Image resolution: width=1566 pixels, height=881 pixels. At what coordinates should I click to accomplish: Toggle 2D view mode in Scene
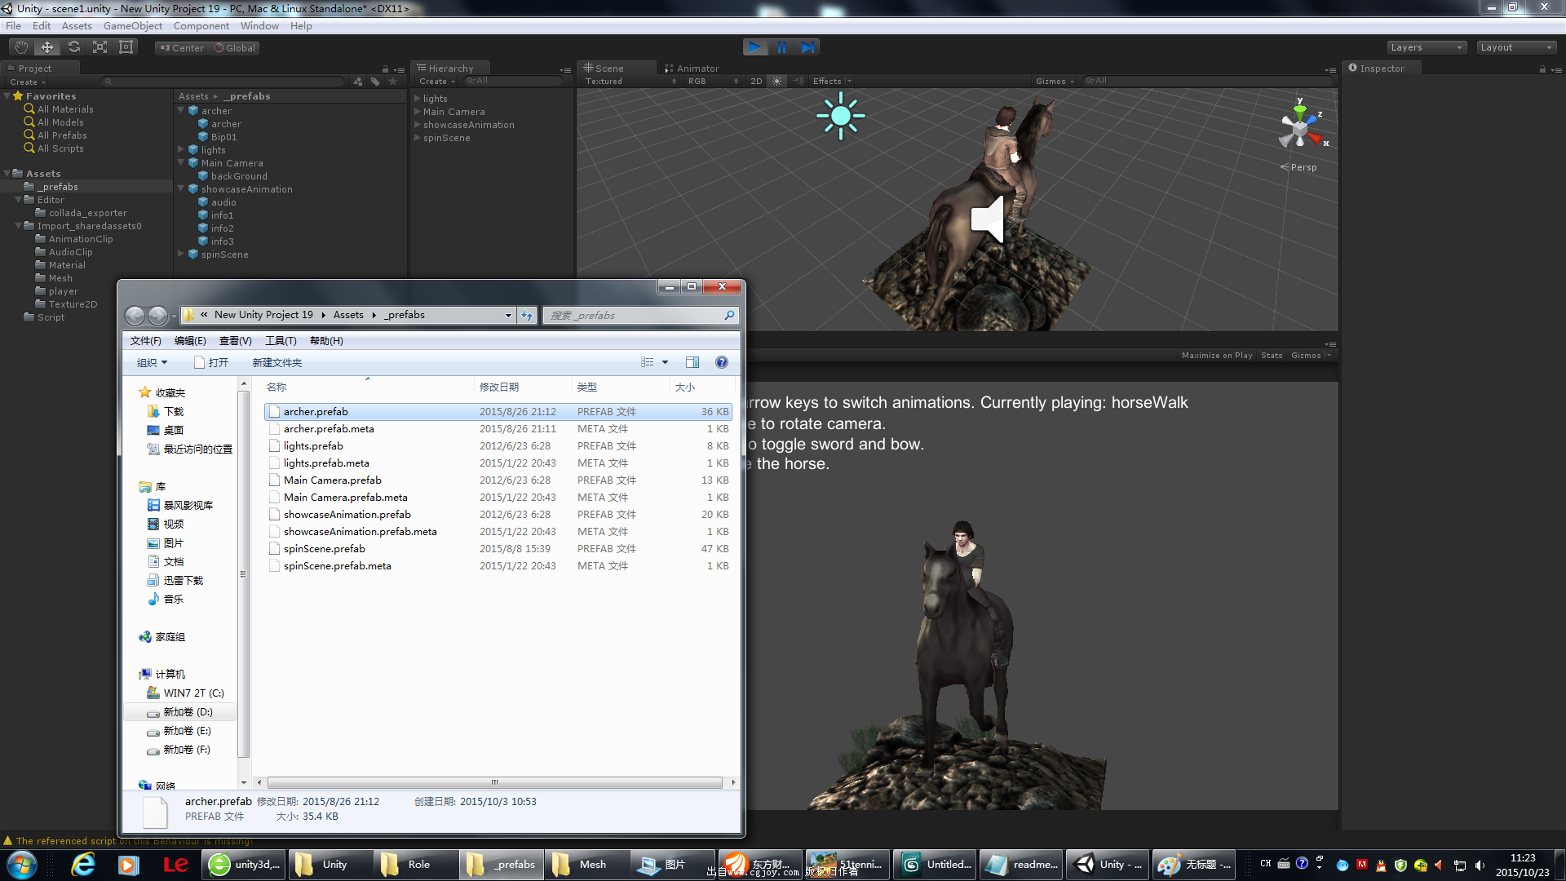(x=756, y=82)
